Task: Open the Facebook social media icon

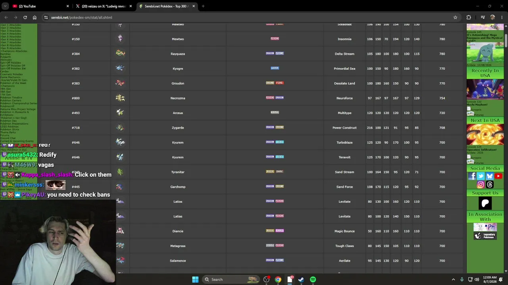Action: point(472,176)
